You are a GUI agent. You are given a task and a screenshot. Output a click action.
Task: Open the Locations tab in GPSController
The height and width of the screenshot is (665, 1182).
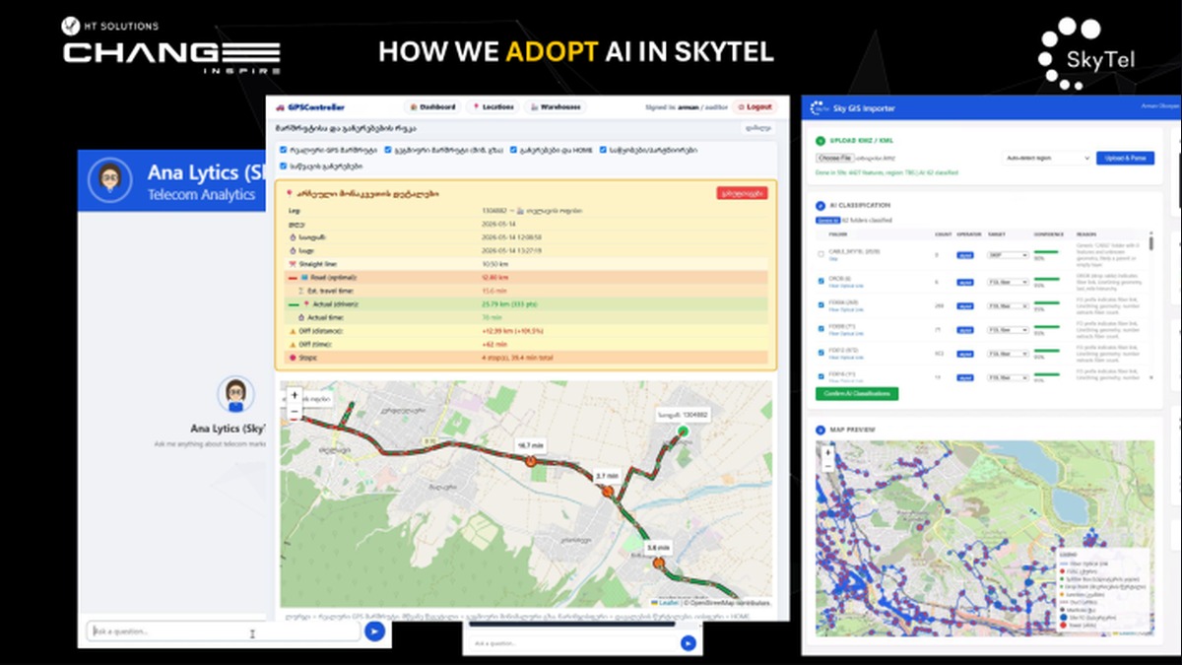pos(492,106)
